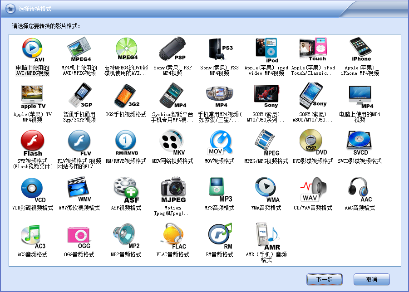Click the label FLAC音频格式
The image size is (409, 292).
pyautogui.click(x=172, y=254)
